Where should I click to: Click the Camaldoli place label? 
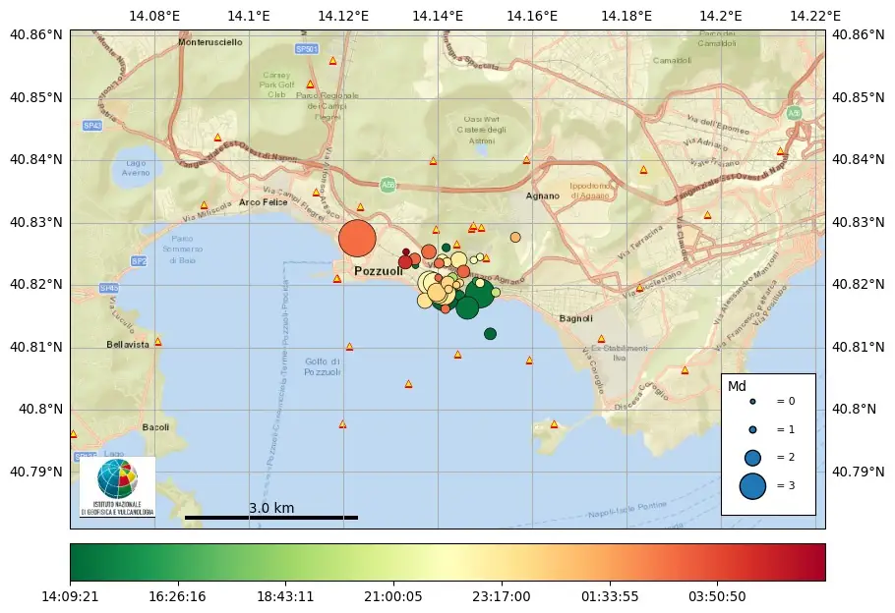(x=672, y=61)
